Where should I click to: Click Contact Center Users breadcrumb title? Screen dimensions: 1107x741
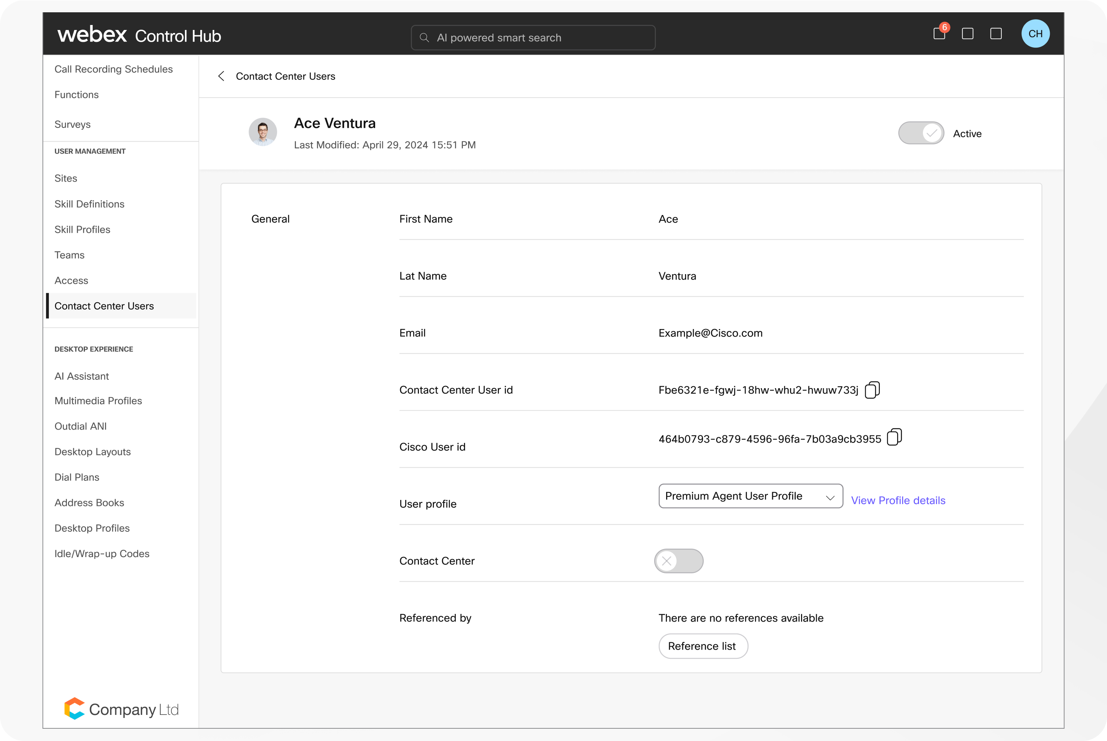click(285, 76)
